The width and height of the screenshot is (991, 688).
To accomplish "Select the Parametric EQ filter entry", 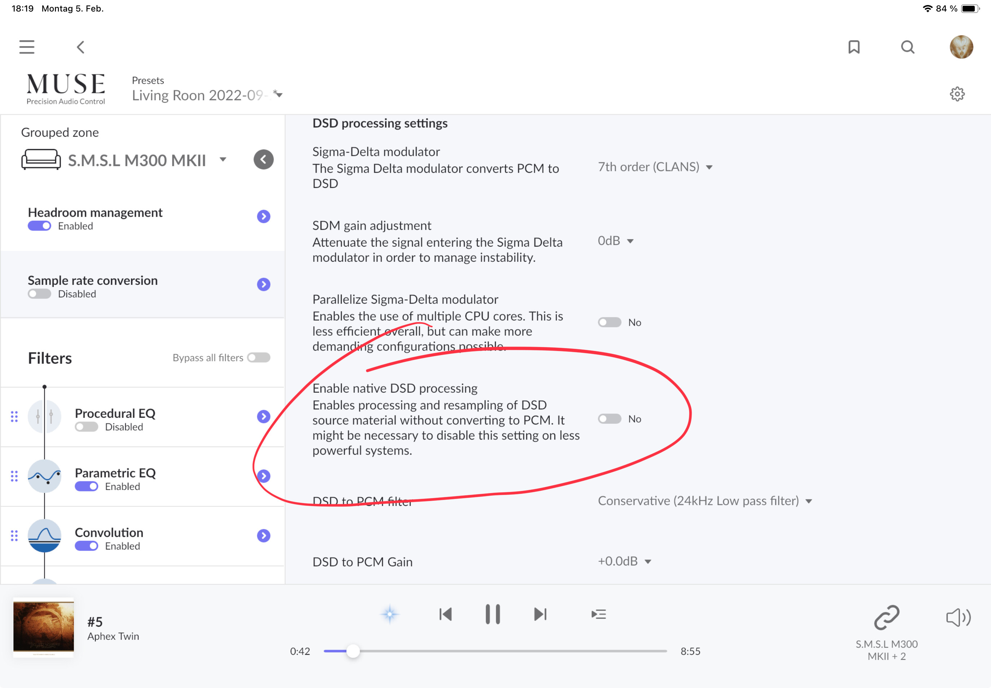I will 115,473.
